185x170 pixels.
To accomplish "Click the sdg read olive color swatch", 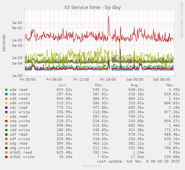I will coord(6,143).
